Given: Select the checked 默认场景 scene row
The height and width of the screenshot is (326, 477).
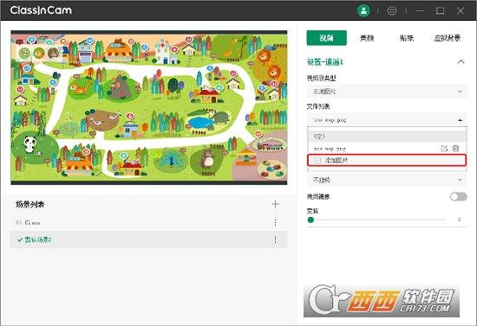Looking at the screenshot, I should 149,240.
